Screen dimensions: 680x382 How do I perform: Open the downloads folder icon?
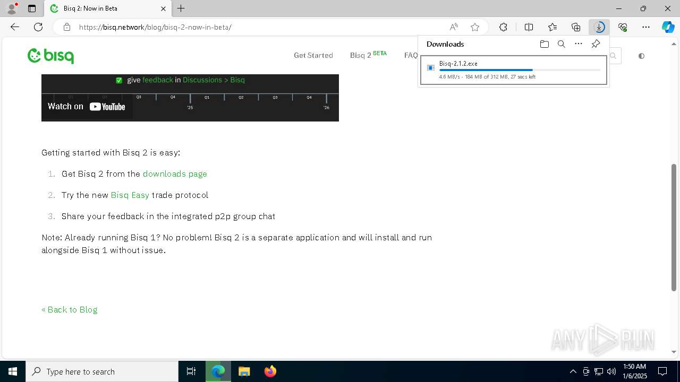(544, 44)
